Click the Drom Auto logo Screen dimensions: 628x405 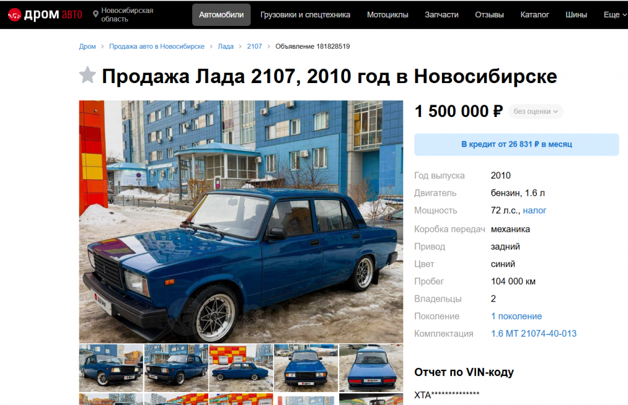(x=46, y=15)
